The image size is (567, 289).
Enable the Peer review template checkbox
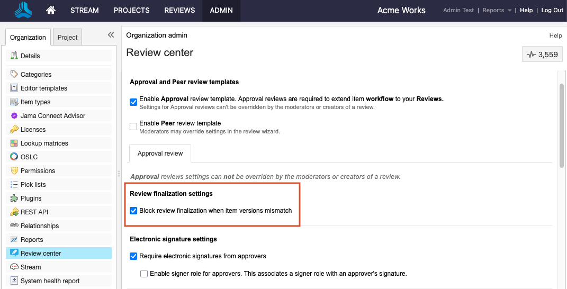click(x=133, y=127)
